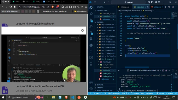Viewport: 178px width, 100px height.
Task: Open the Windows Start menu
Action: tap(3, 97)
